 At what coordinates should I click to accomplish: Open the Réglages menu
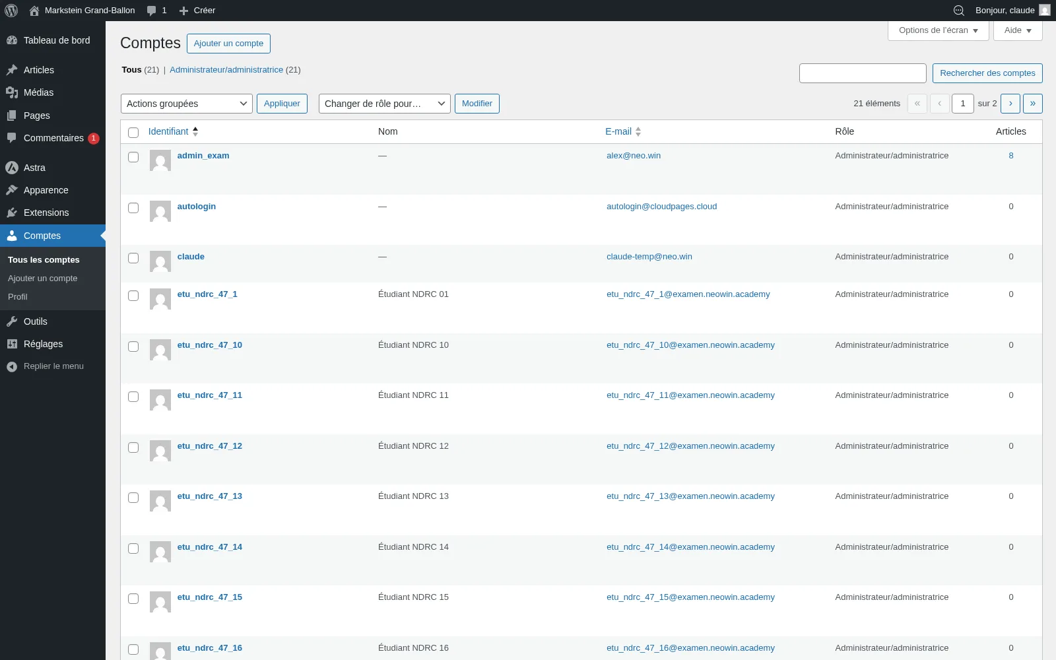53,344
